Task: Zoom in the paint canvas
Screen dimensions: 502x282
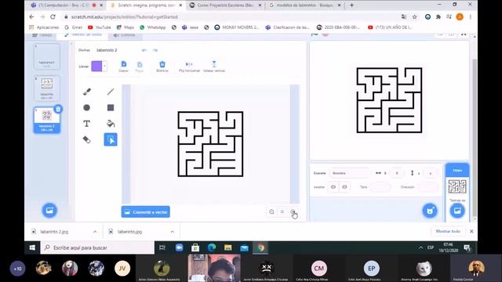Action: 293,211
